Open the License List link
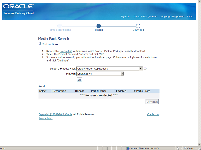Image resolution: width=201 pixels, height=150 pixels. (x=66, y=51)
